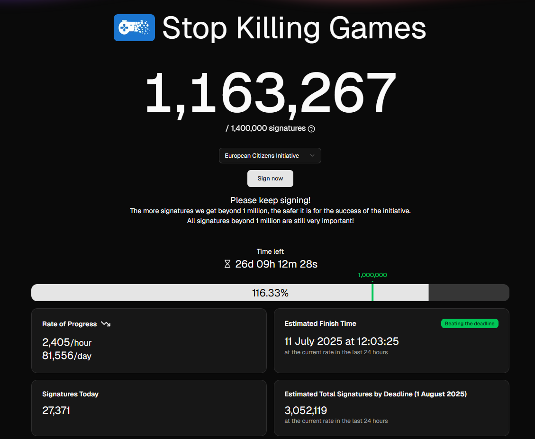This screenshot has width=535, height=439.
Task: Click the Signatures Today value 27,371
Action: [x=56, y=410]
